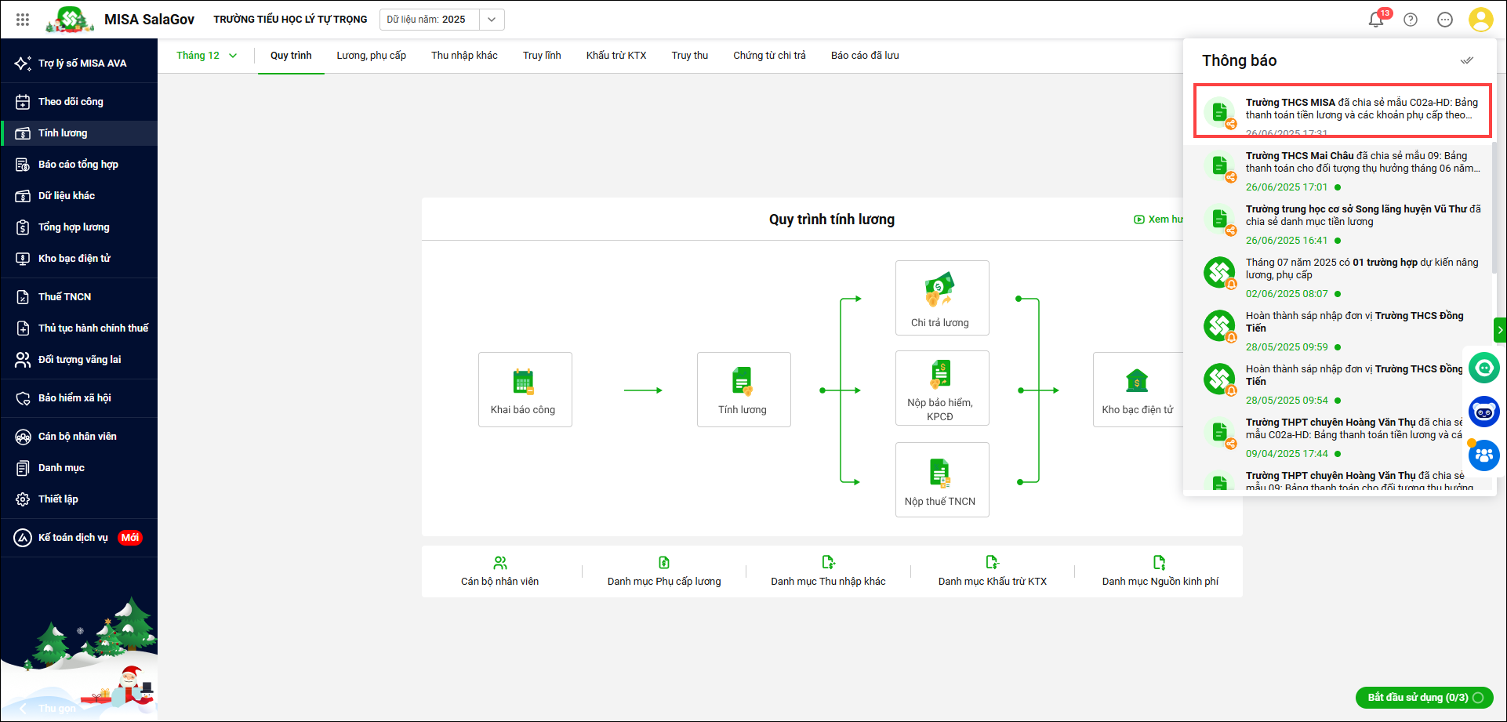Viewport: 1507px width, 722px height.
Task: Open Bảo hiểm xã hội in sidebar
Action: [x=74, y=398]
